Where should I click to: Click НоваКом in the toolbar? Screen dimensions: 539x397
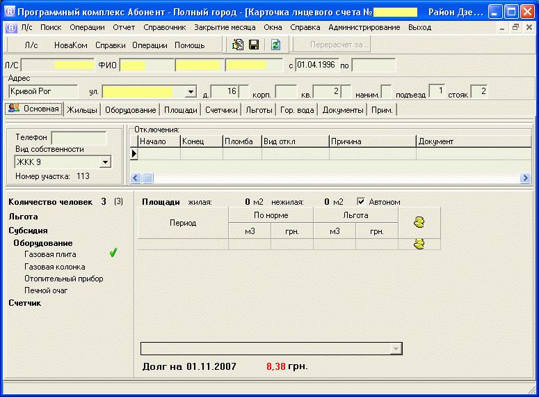[70, 45]
